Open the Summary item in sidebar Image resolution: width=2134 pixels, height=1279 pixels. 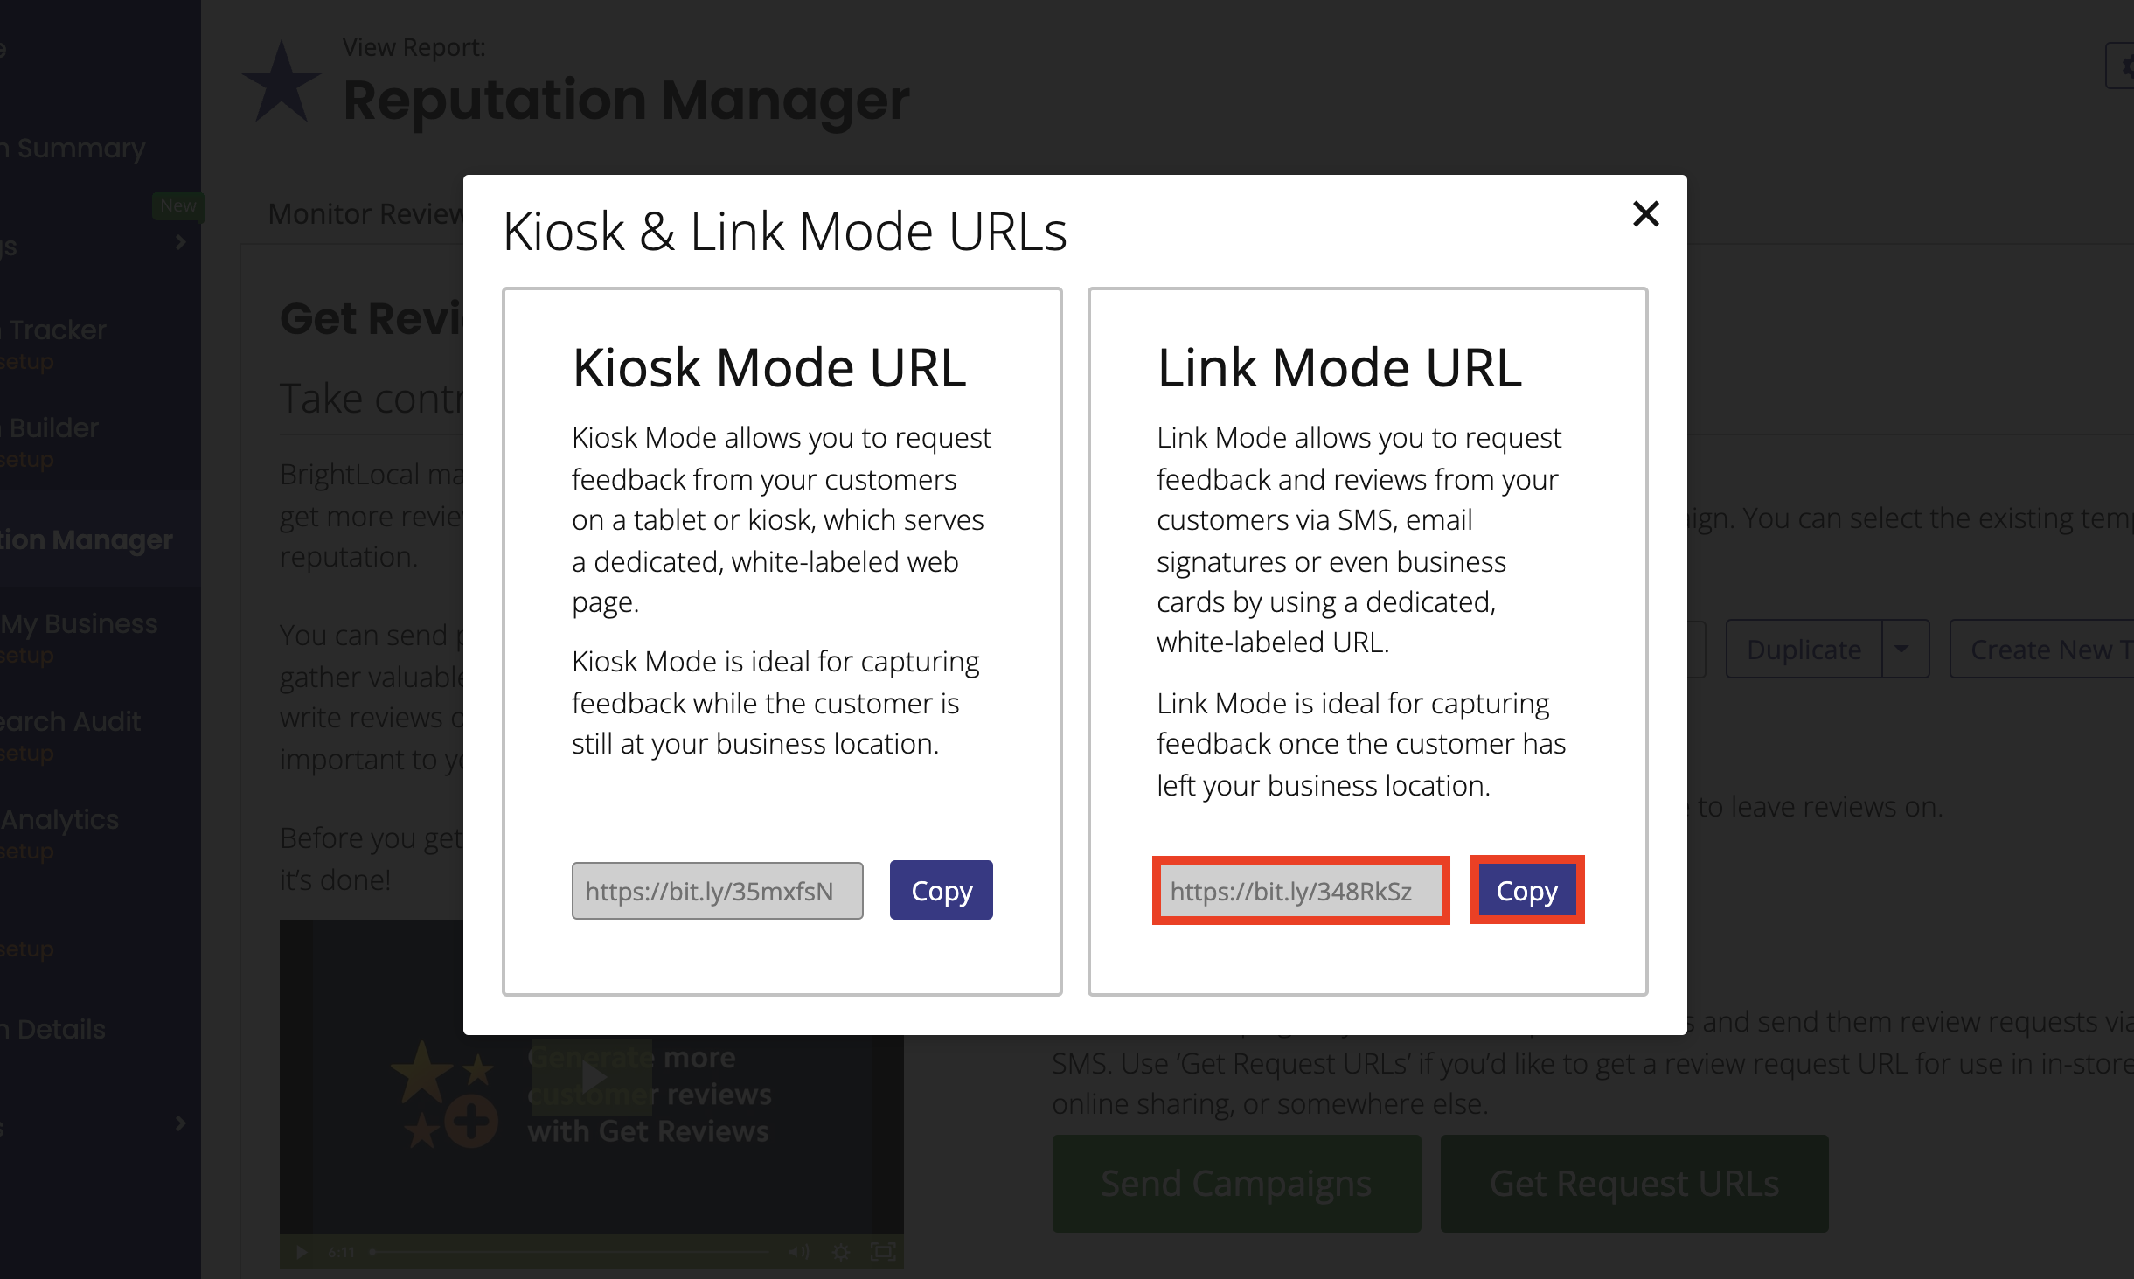pyautogui.click(x=73, y=148)
